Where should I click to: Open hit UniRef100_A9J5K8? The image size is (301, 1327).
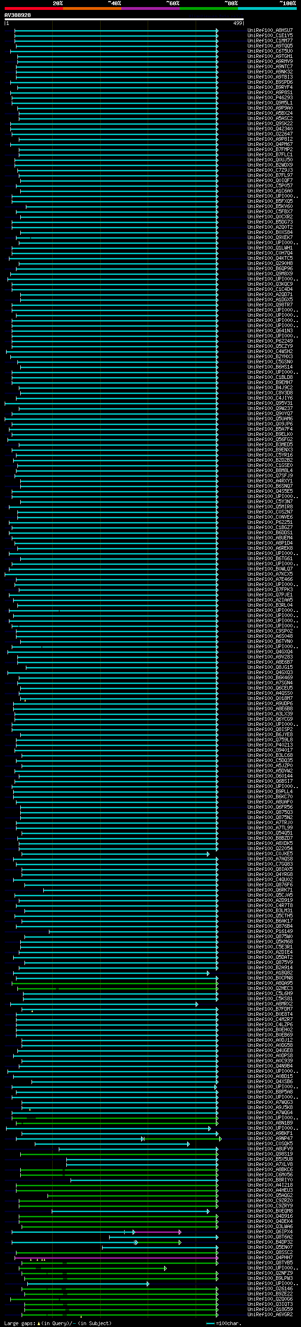[270, 1107]
